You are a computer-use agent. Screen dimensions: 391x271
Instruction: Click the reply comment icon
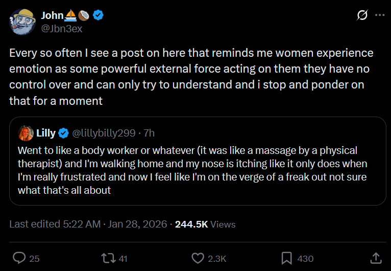(19, 258)
